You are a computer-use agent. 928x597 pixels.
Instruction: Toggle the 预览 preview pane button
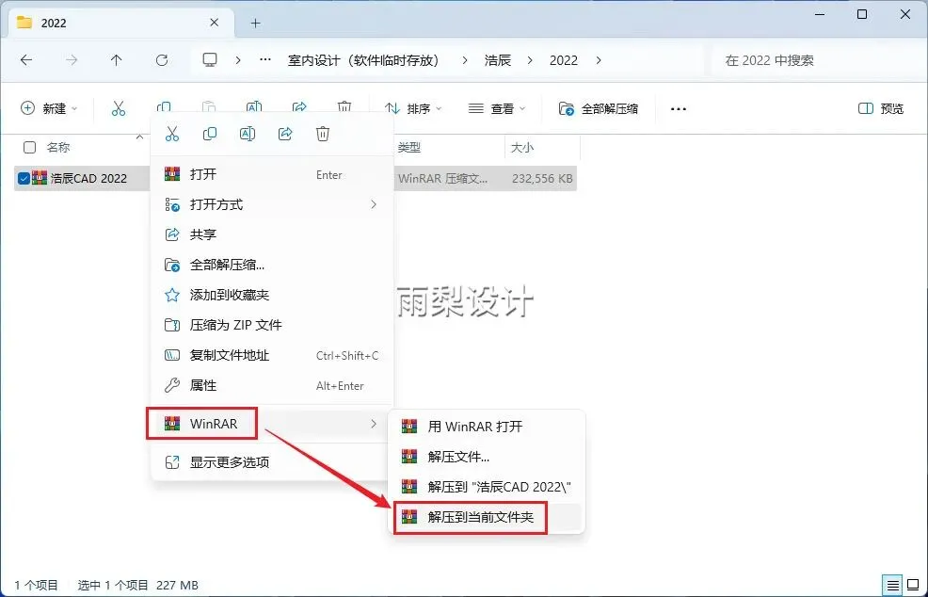point(881,109)
